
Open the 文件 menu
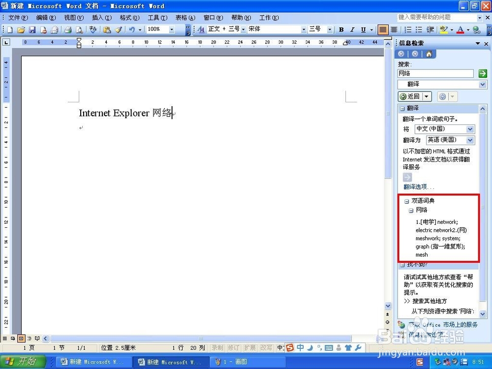[18, 18]
